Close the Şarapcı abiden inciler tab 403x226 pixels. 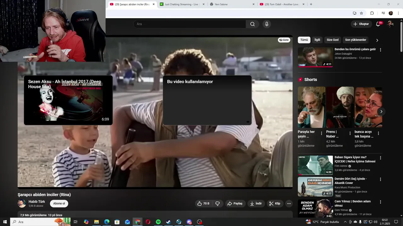(154, 4)
